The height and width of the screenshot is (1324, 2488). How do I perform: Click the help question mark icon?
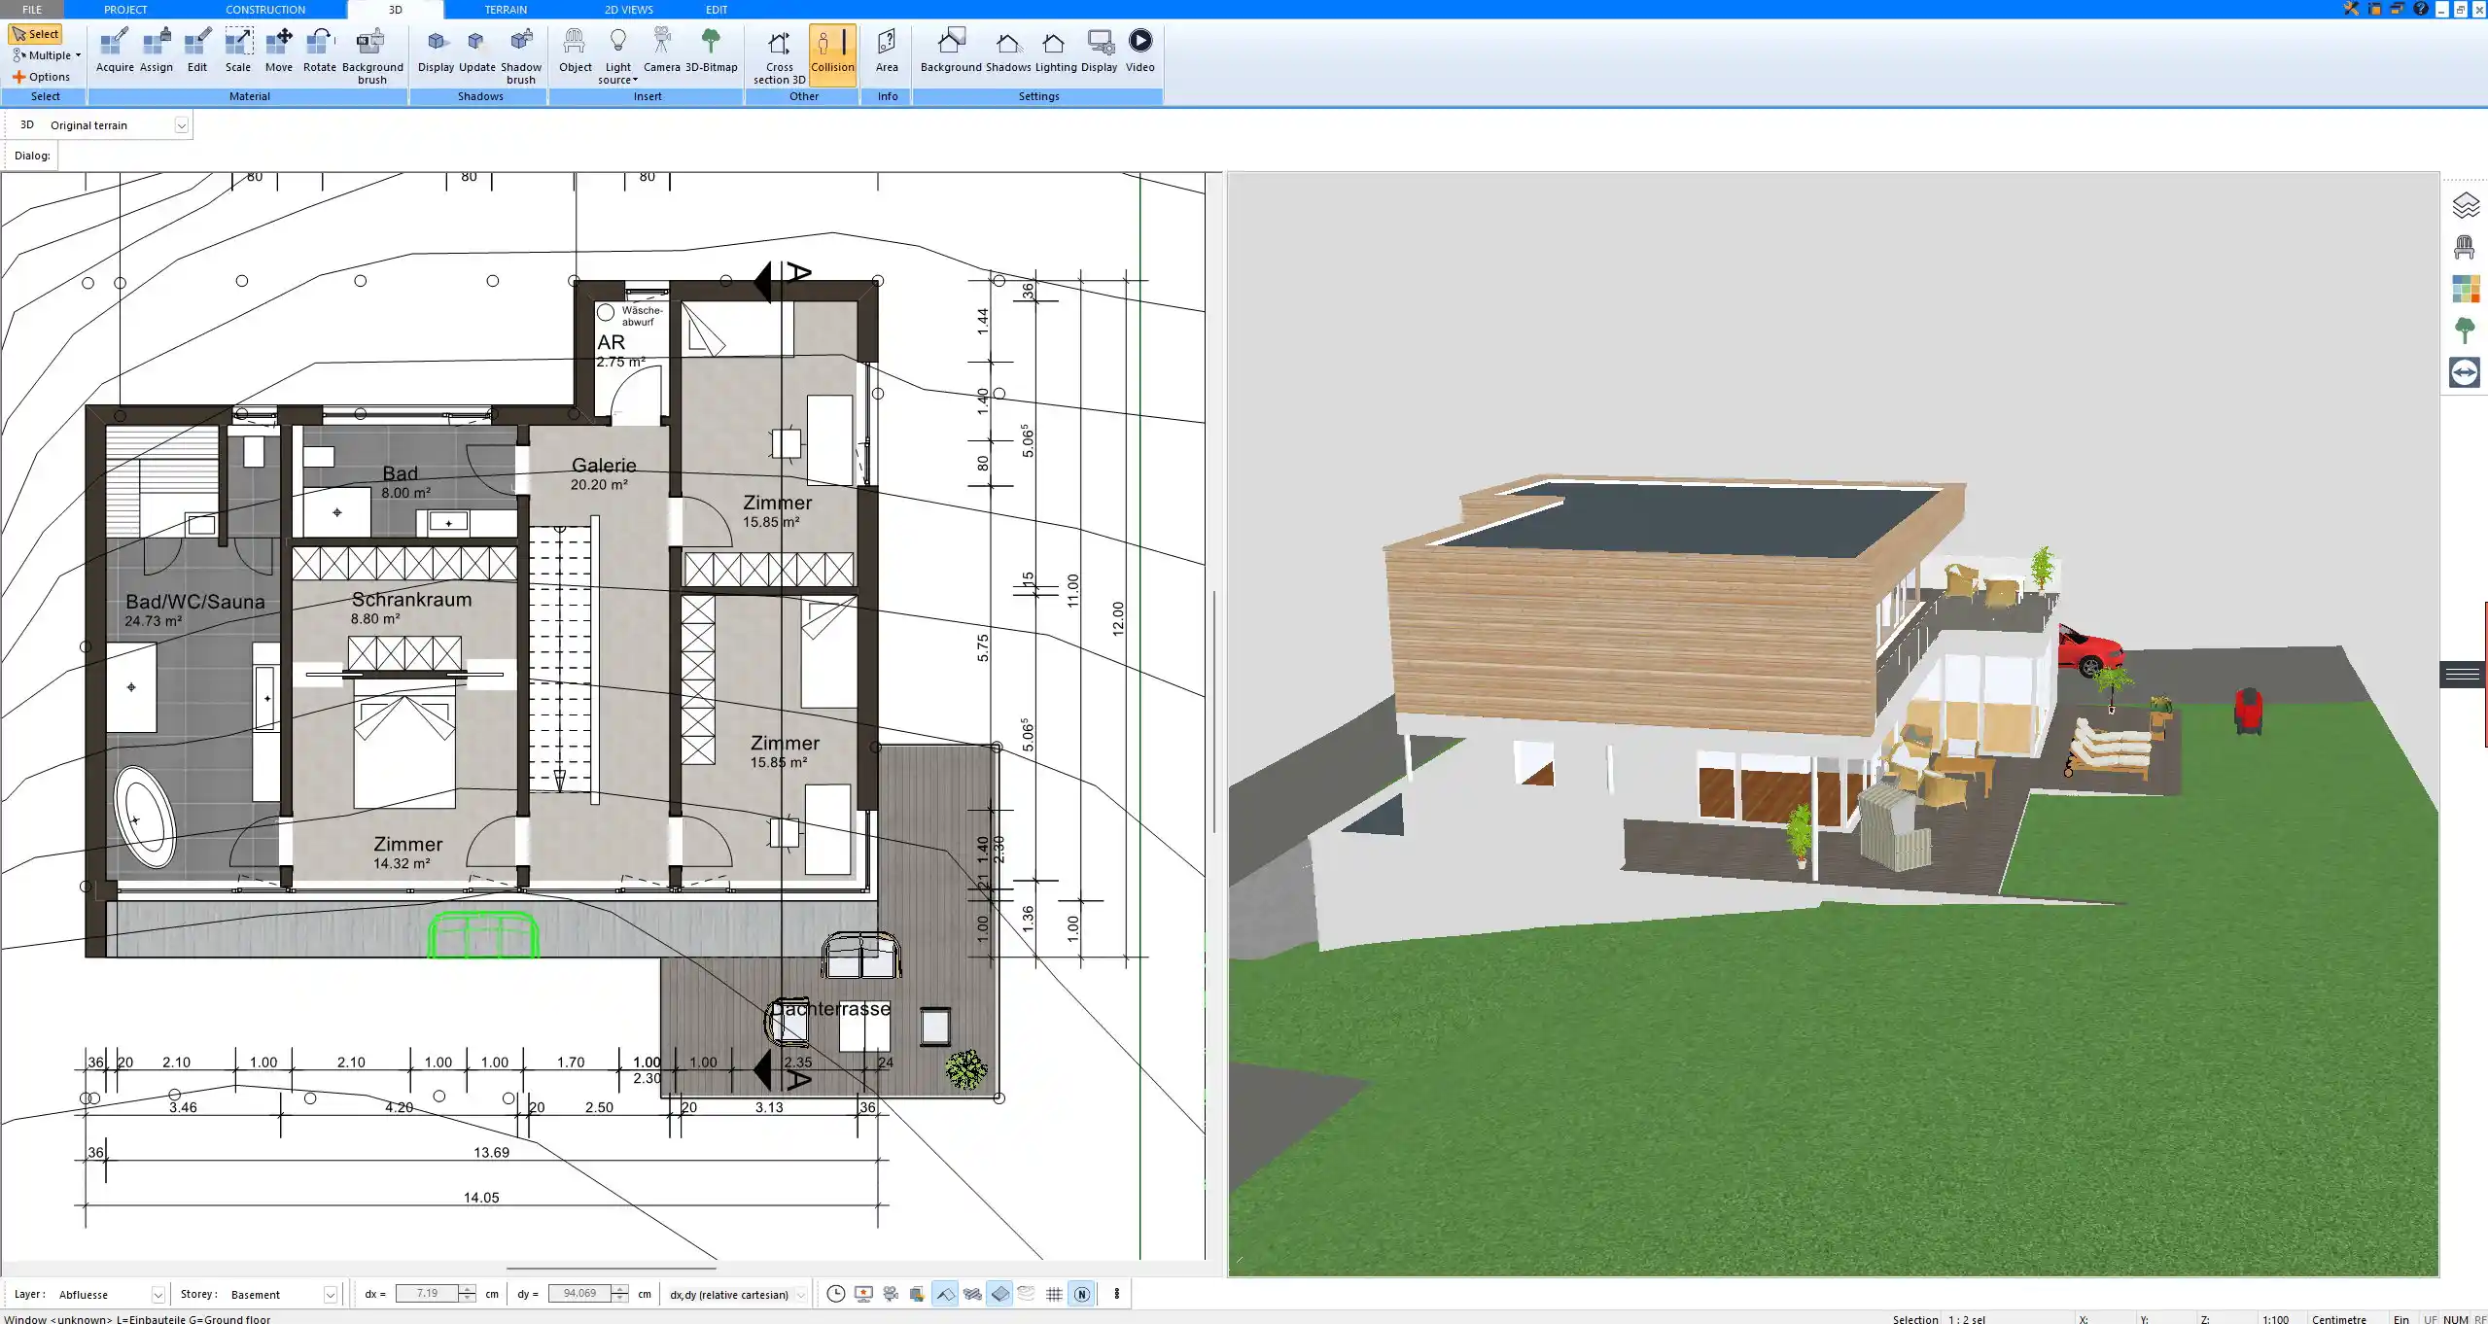click(x=2421, y=9)
